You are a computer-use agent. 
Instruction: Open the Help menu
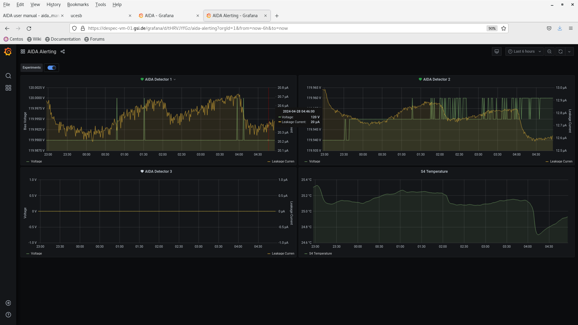(117, 5)
